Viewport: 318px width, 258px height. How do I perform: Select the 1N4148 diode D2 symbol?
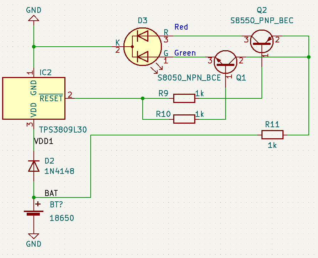pyautogui.click(x=33, y=166)
